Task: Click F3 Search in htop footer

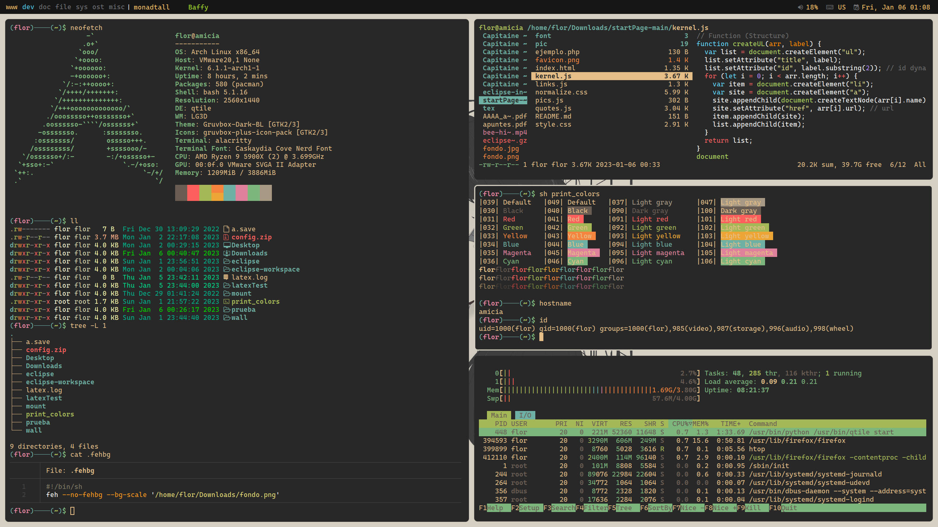Action: click(559, 508)
